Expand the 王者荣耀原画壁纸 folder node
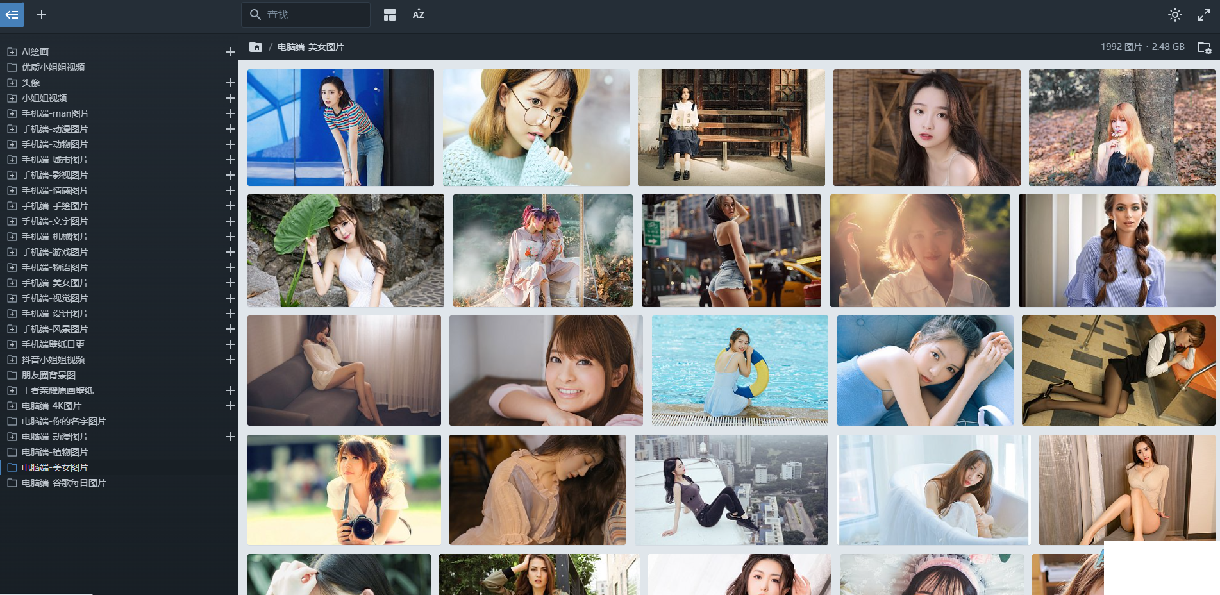The height and width of the screenshot is (595, 1220). pos(12,390)
